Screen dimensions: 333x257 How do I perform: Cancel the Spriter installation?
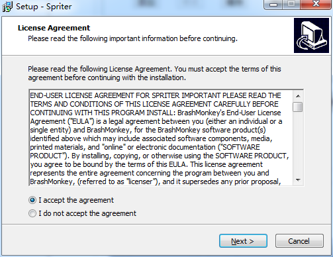[299, 241]
